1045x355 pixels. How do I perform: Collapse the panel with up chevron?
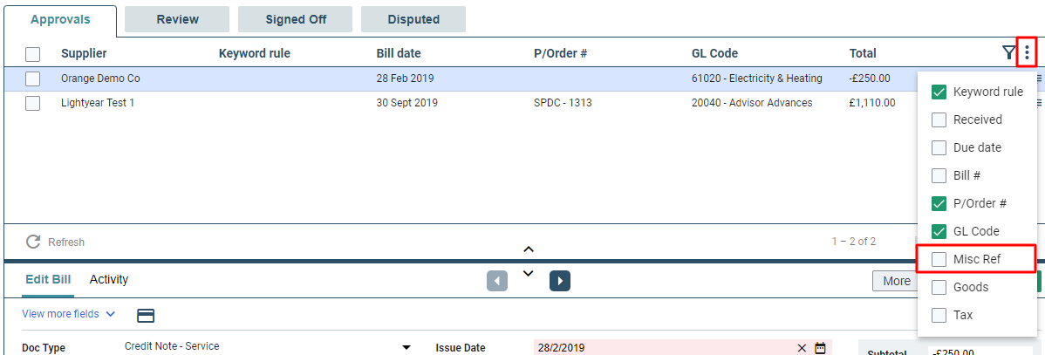529,249
